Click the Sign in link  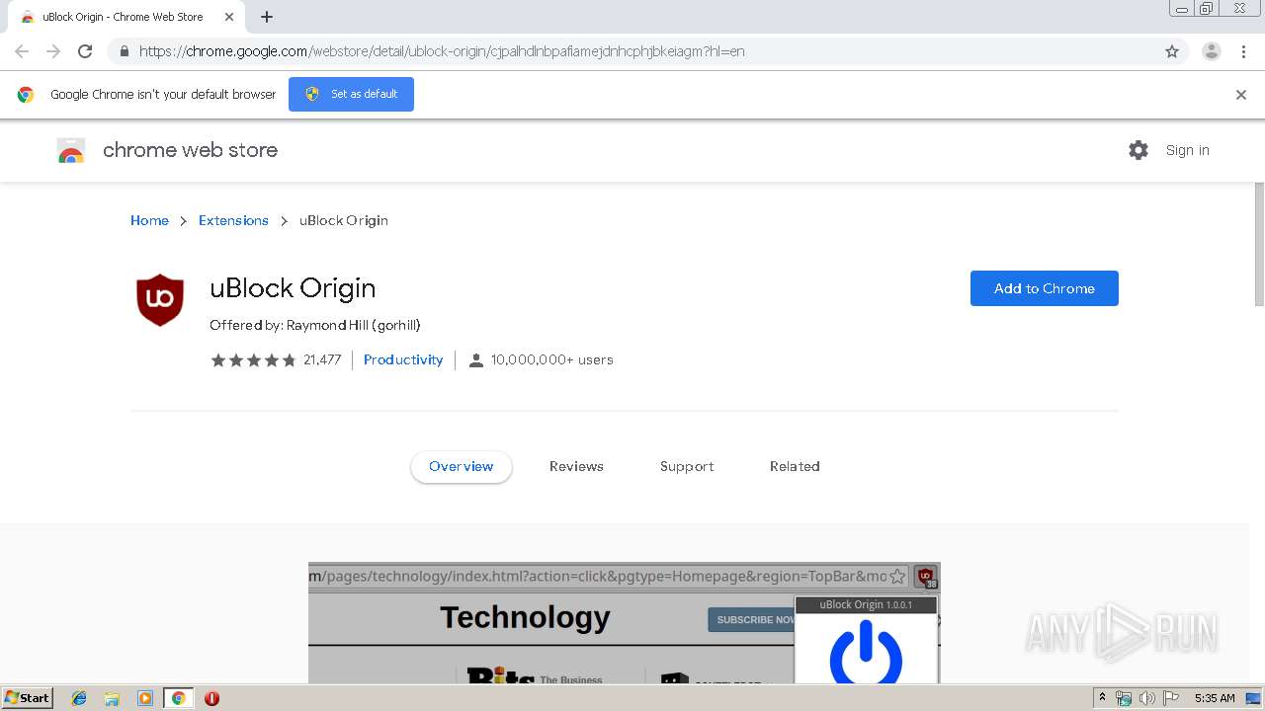pos(1187,150)
